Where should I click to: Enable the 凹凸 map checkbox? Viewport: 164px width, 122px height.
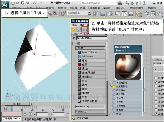point(156,110)
